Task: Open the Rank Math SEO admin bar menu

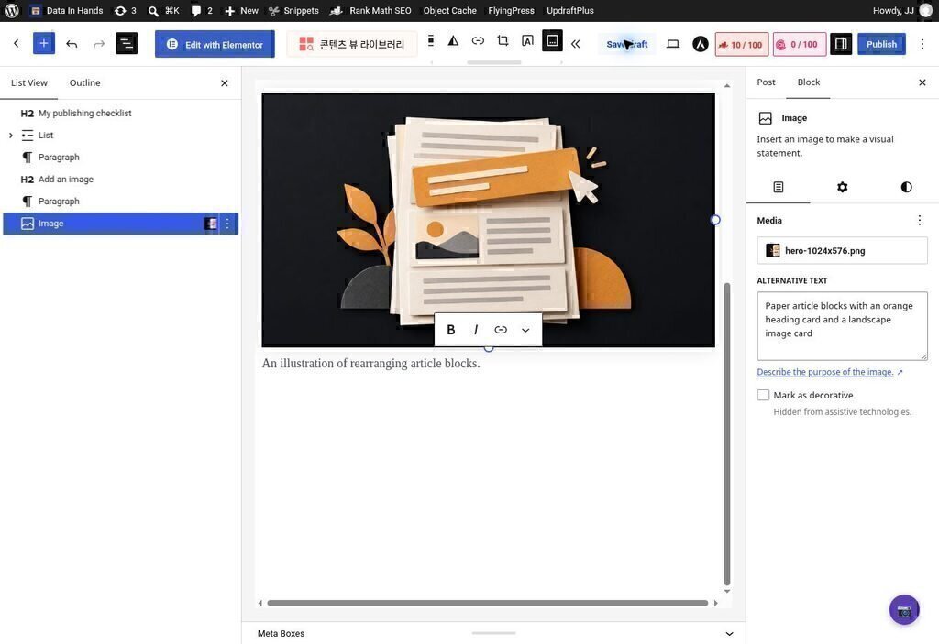Action: point(372,11)
